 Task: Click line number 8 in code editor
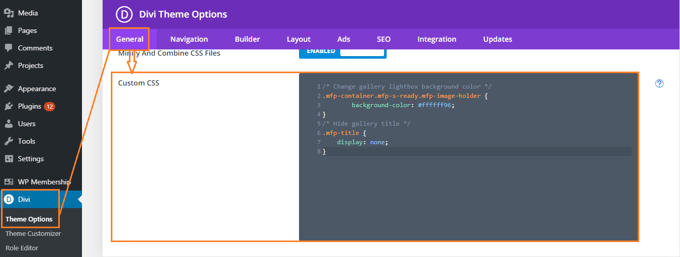pos(319,151)
